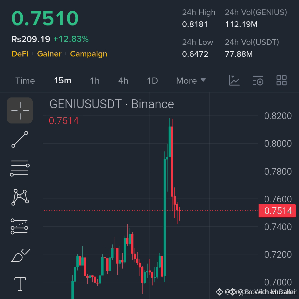Select the crosshair cursor tool
299x299 pixels.
pyautogui.click(x=20, y=110)
